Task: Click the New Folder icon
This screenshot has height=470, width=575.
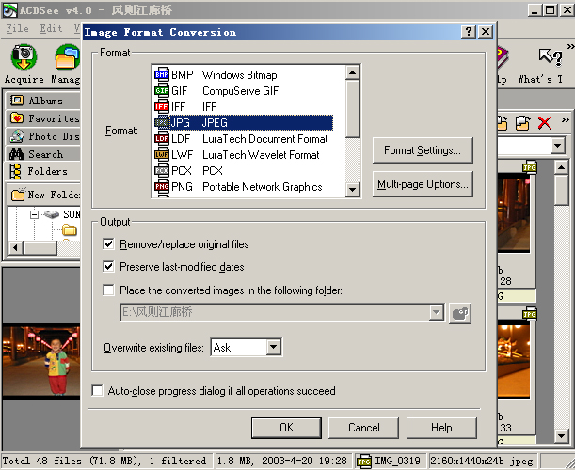Action: (x=18, y=195)
